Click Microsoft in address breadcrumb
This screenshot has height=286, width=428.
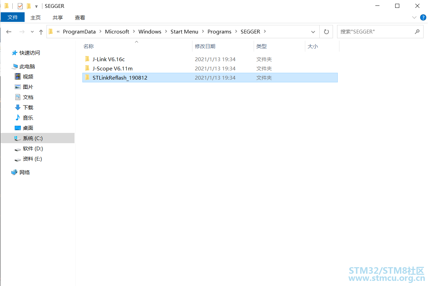click(x=117, y=31)
